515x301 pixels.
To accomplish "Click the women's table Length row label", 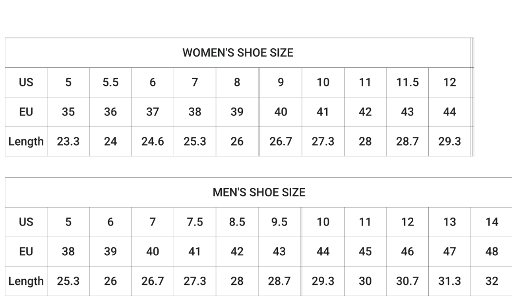I will tap(26, 141).
